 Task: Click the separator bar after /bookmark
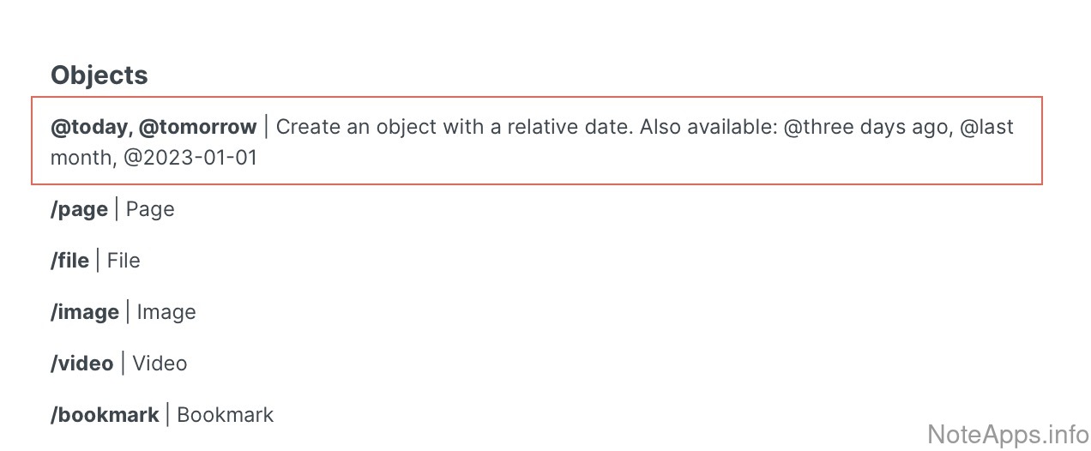(167, 415)
